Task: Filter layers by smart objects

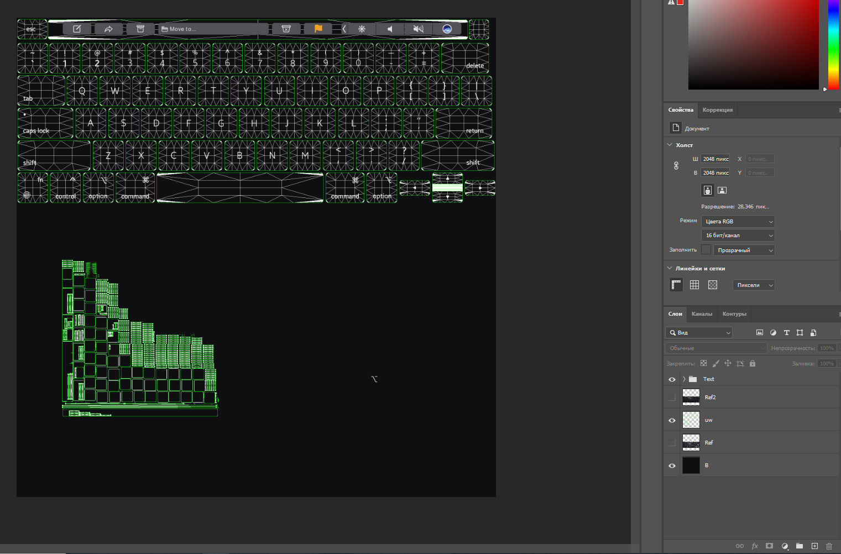Action: pos(813,333)
